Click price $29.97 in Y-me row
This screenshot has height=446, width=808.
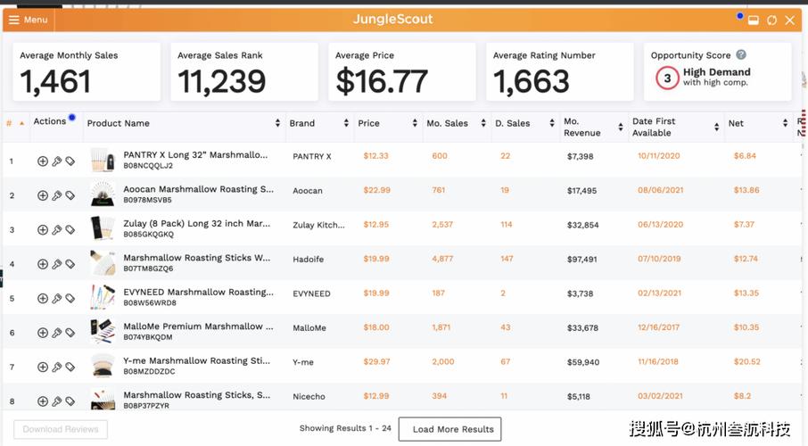(376, 362)
